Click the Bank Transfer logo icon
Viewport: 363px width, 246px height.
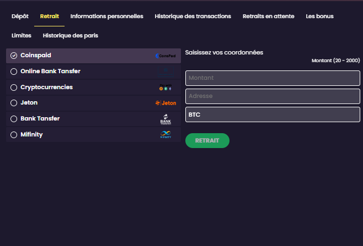(x=166, y=119)
